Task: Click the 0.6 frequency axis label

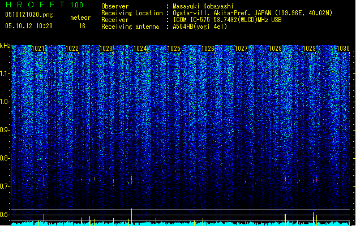Action: [5, 215]
